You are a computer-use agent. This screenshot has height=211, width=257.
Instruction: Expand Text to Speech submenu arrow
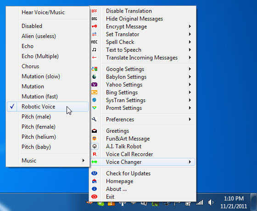tap(190, 50)
